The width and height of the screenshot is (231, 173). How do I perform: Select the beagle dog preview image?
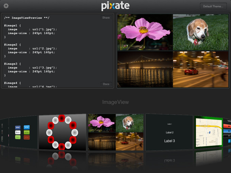coord(201,32)
